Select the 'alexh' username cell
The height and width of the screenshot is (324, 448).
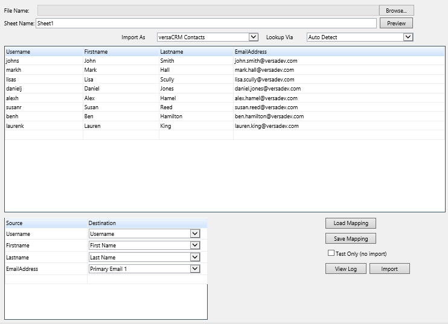[x=44, y=98]
